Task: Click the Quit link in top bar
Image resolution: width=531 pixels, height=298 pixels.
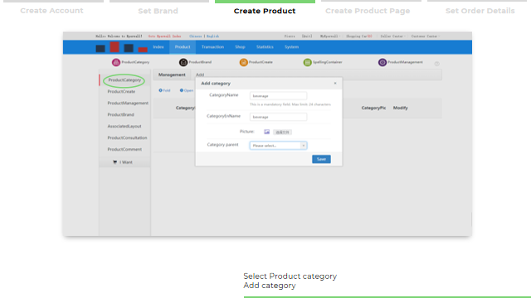Action: click(x=307, y=36)
